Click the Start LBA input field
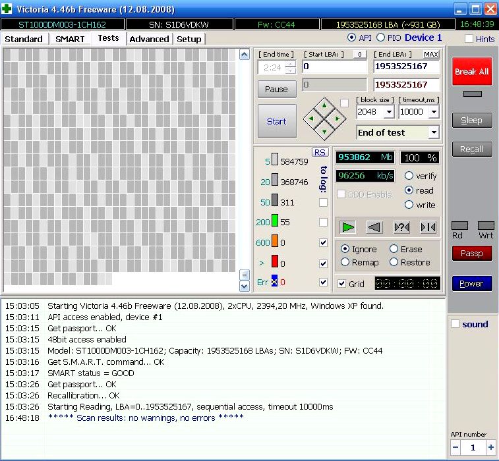 [x=334, y=66]
